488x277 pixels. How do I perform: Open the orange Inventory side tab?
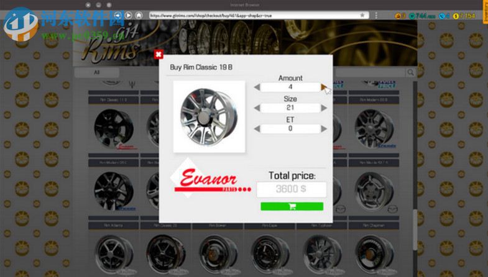(485, 12)
